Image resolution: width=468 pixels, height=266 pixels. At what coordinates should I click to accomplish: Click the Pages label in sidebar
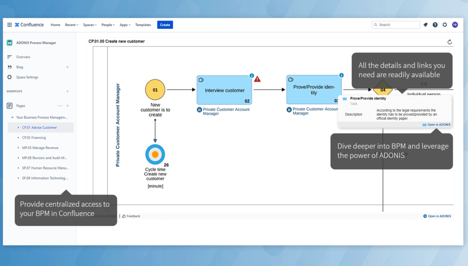20,106
